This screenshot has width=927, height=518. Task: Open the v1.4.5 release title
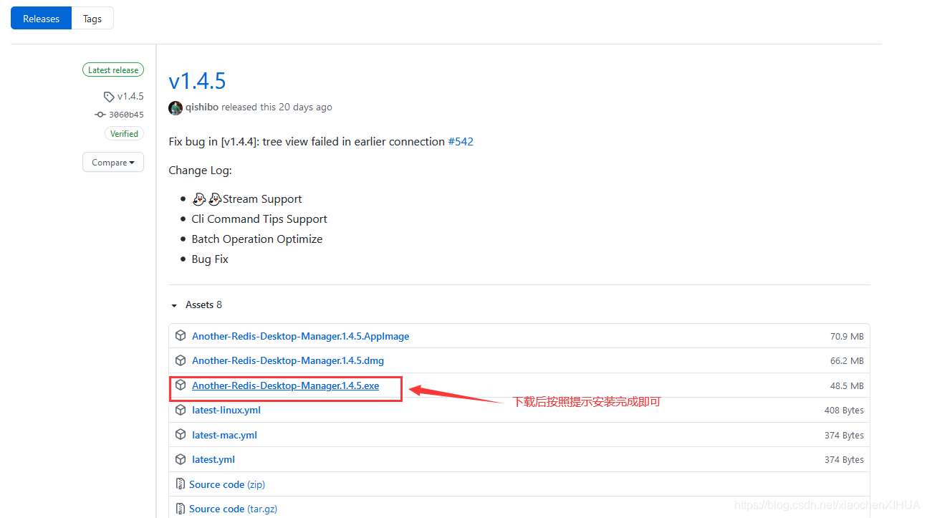(197, 81)
